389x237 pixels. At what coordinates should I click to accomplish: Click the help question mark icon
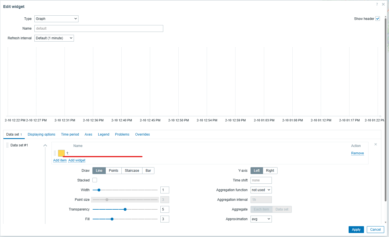click(377, 4)
